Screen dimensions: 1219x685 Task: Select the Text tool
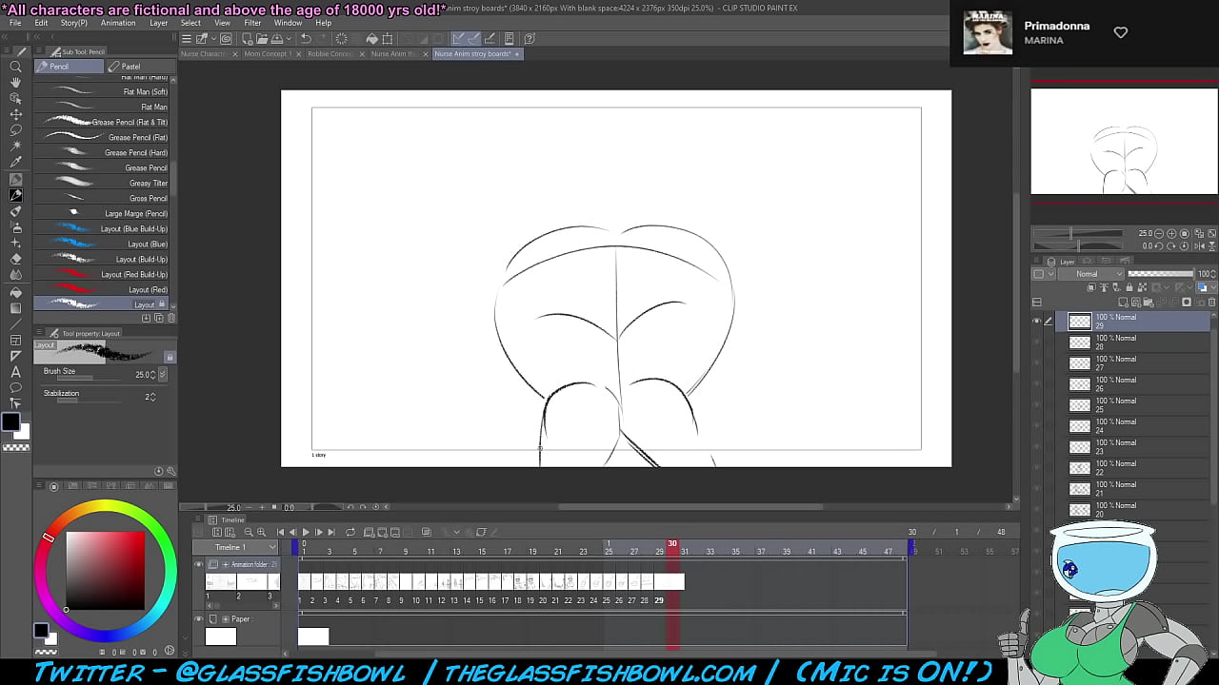click(x=15, y=372)
